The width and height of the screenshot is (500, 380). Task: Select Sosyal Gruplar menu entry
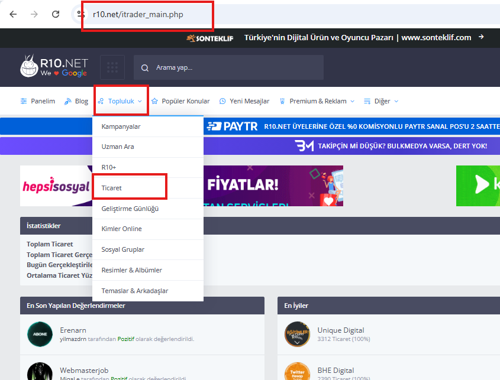click(x=148, y=249)
